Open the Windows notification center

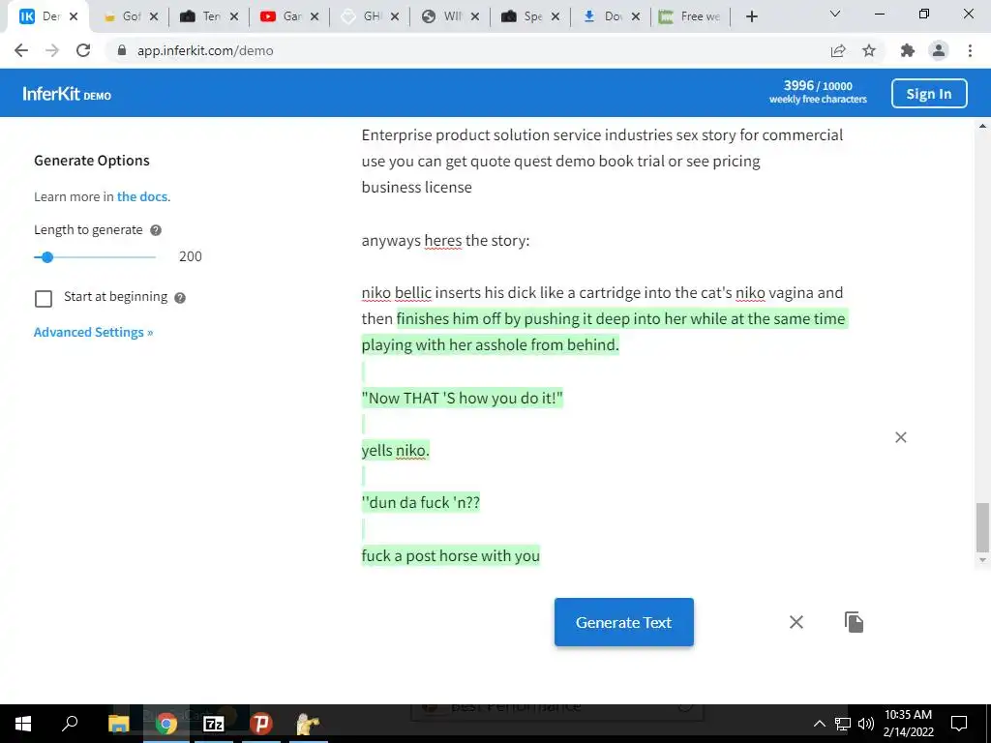(x=959, y=724)
